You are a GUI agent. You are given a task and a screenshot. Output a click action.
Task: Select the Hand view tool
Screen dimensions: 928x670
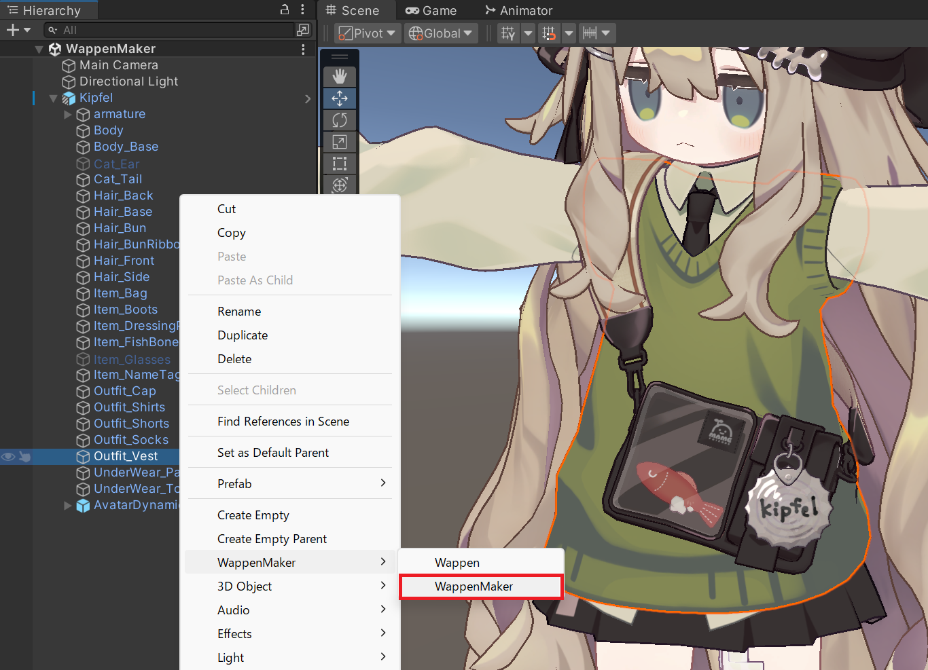tap(340, 77)
